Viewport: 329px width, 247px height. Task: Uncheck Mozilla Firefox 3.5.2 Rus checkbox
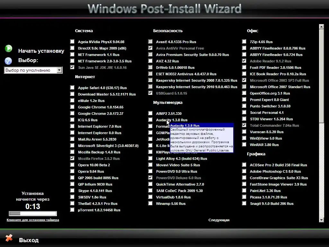[x=72, y=158]
